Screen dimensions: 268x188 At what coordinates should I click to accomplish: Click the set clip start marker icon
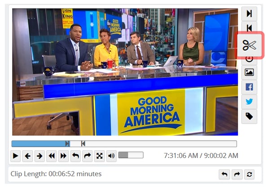(x=249, y=27)
